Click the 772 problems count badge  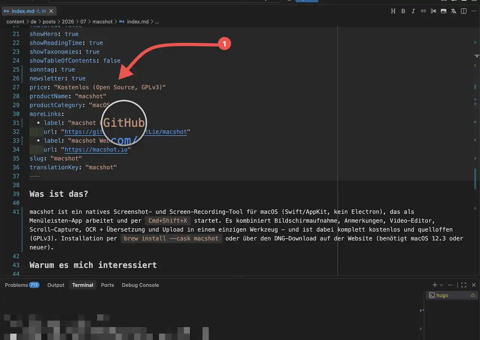tap(34, 285)
